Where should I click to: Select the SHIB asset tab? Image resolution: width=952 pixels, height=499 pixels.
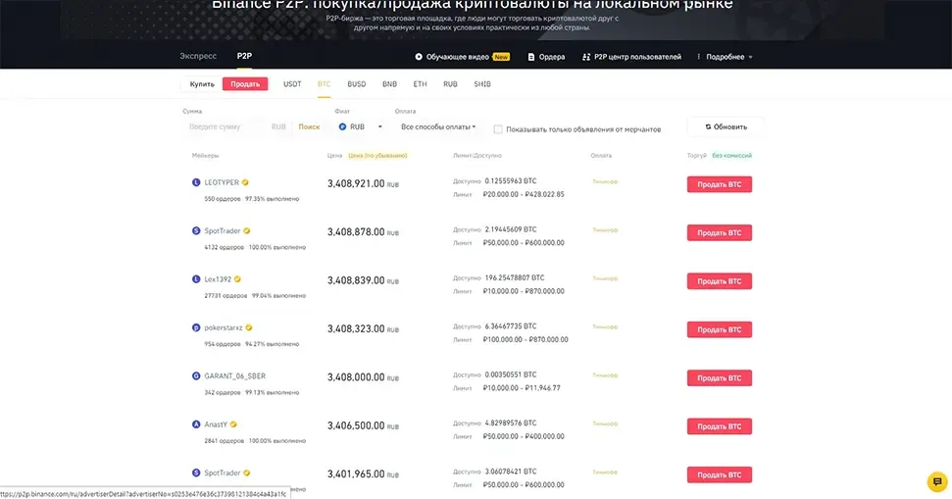[x=482, y=84]
